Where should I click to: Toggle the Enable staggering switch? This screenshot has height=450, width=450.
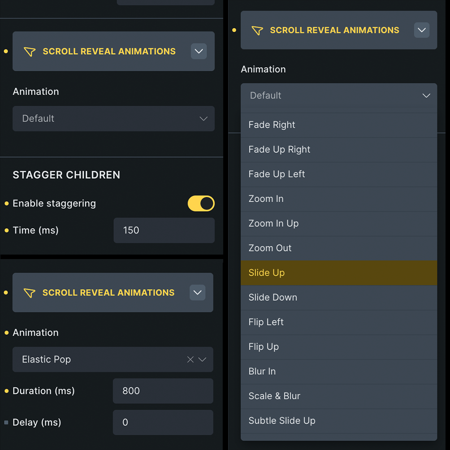tap(201, 203)
